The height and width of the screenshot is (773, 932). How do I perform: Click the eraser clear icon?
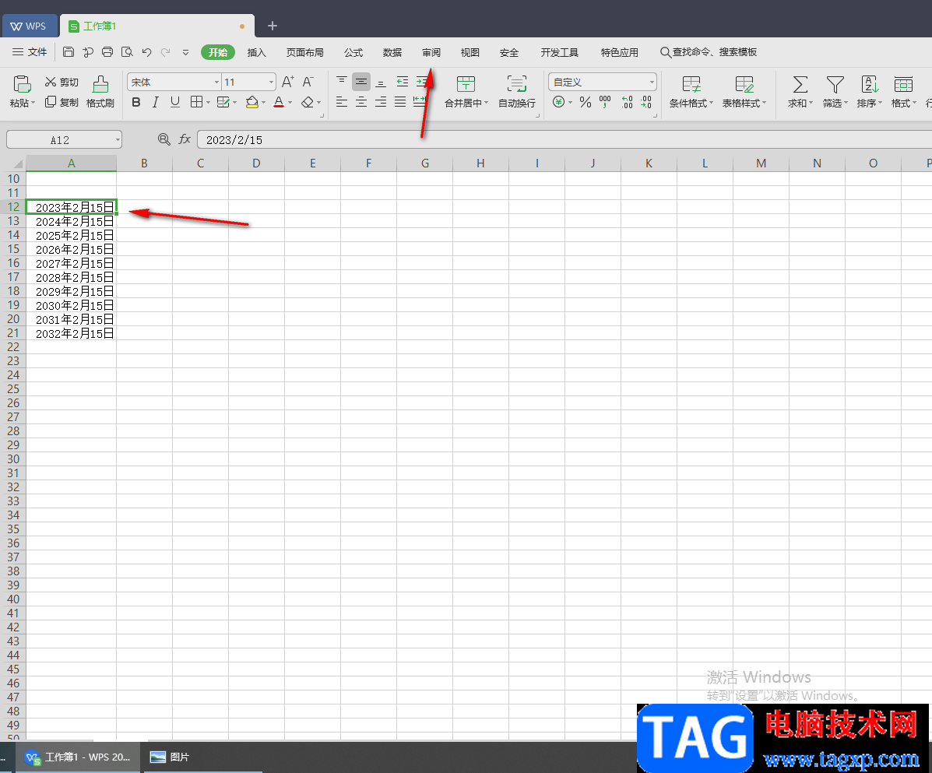pyautogui.click(x=308, y=102)
